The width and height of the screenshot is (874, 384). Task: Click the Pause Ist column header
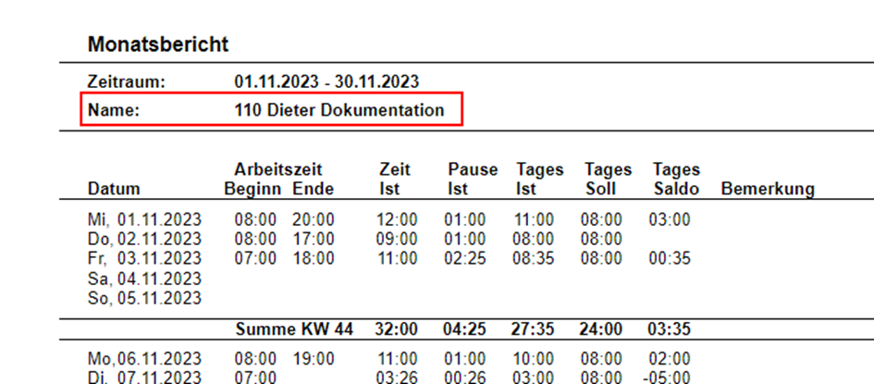click(473, 179)
